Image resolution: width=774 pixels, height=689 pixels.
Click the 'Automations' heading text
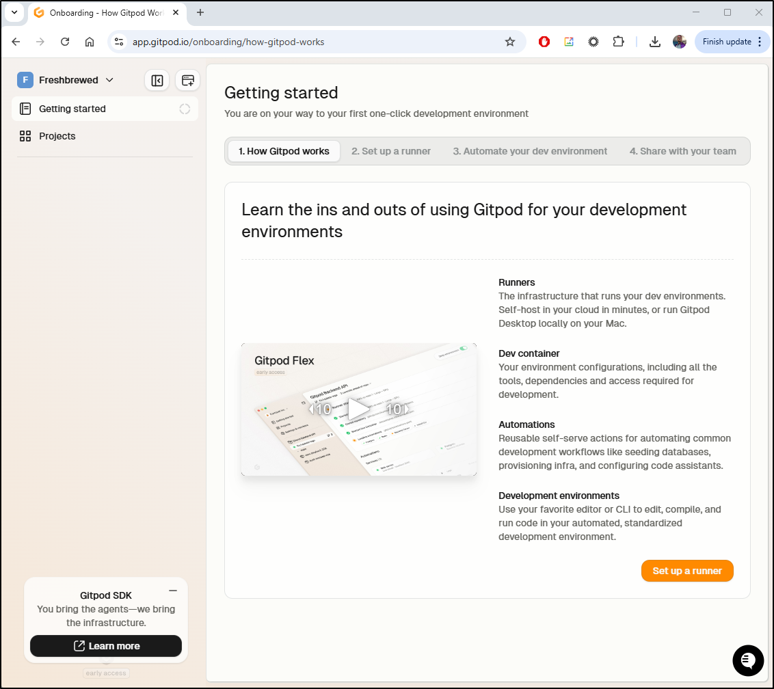(x=526, y=424)
